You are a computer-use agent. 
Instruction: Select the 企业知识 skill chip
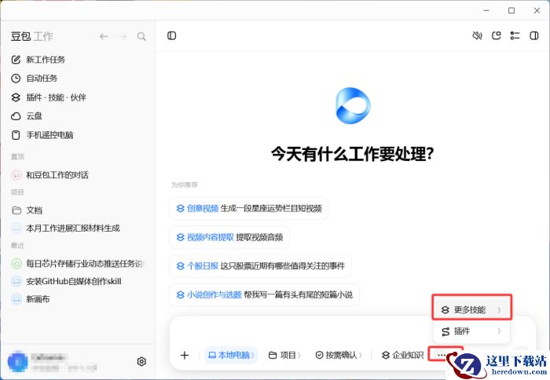[x=402, y=355]
